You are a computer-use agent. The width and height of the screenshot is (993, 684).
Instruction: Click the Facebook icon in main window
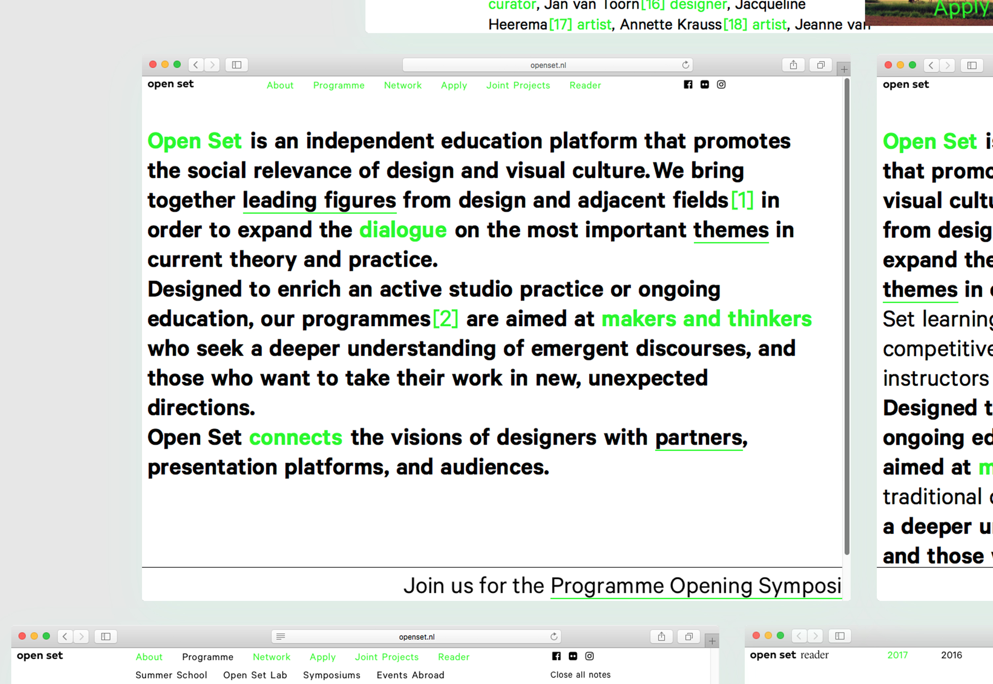688,84
